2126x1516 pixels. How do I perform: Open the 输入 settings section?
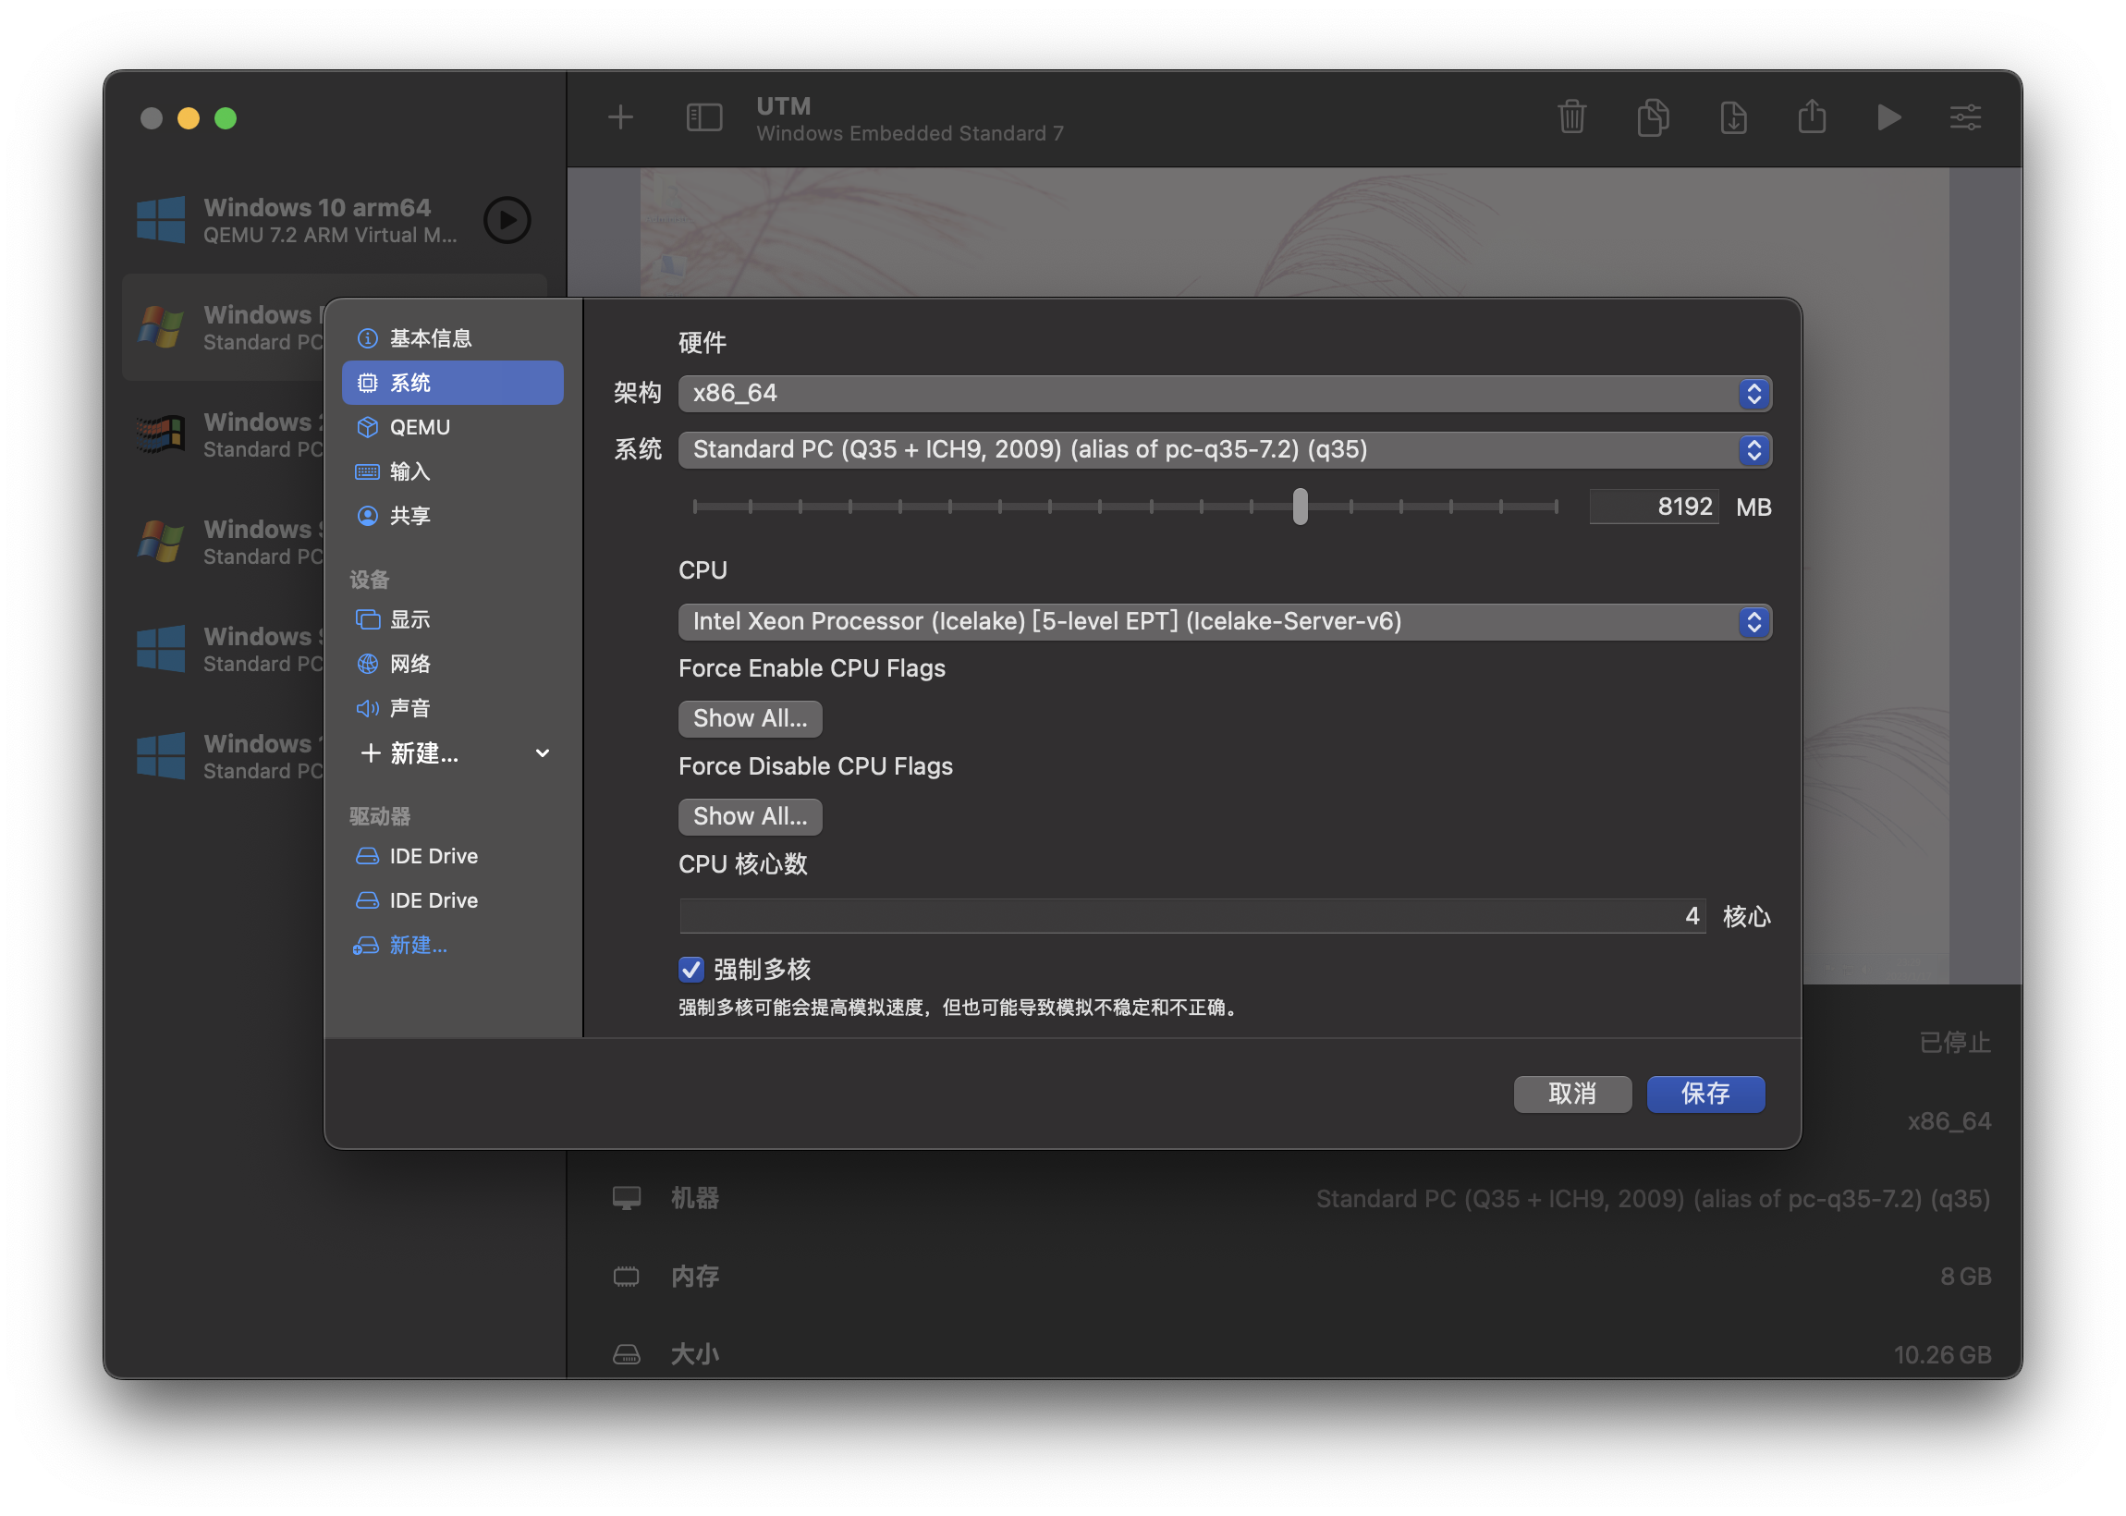tap(409, 471)
